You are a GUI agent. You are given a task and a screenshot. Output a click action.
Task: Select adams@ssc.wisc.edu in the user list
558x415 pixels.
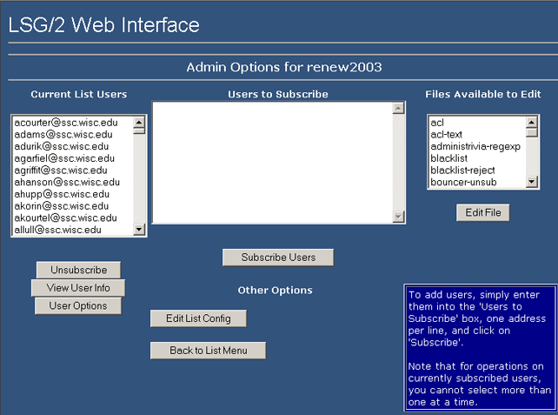tap(73, 134)
